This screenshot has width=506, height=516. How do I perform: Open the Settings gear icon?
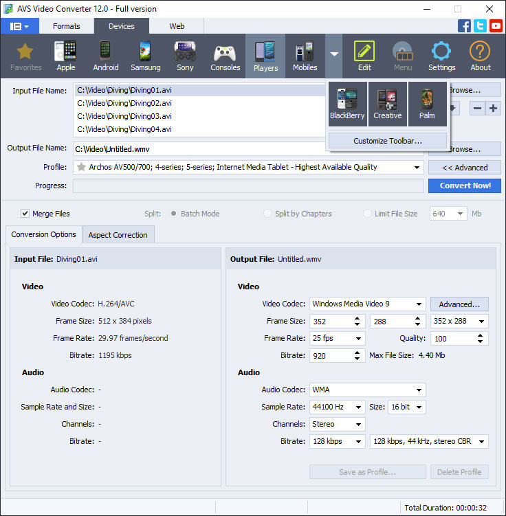441,56
